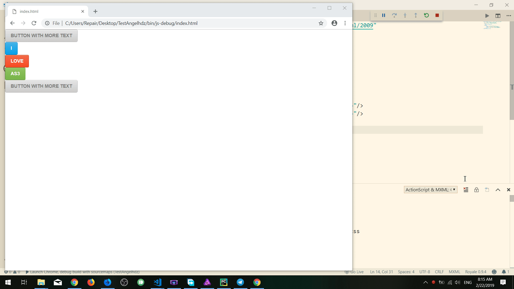This screenshot has width=514, height=289.
Task: Restart the debug session with the green circular arrow
Action: coord(426,15)
